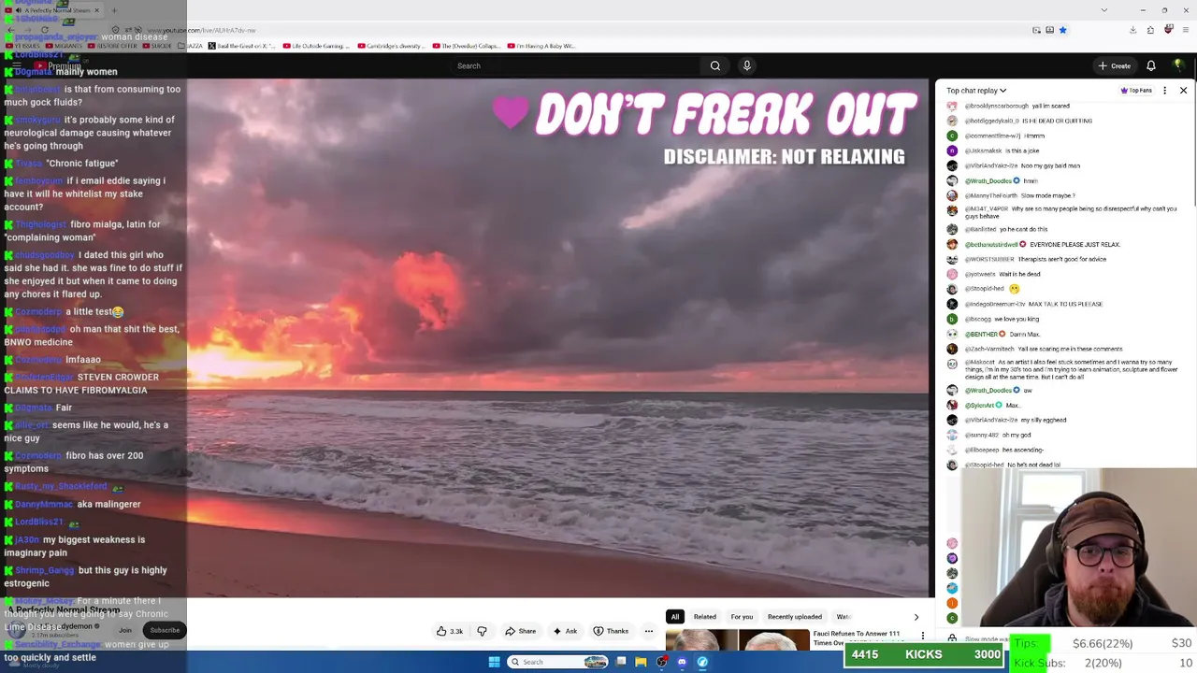Viewport: 1197px width, 673px height.
Task: Open the red shield extension icon
Action: coord(1168,30)
